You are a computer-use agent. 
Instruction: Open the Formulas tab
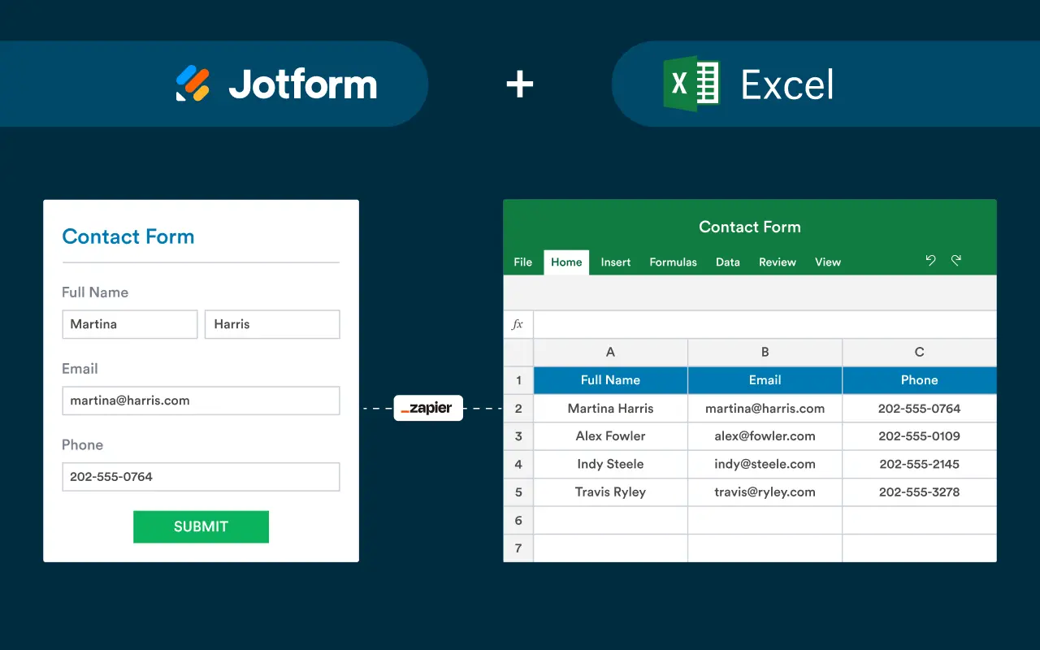(x=674, y=262)
